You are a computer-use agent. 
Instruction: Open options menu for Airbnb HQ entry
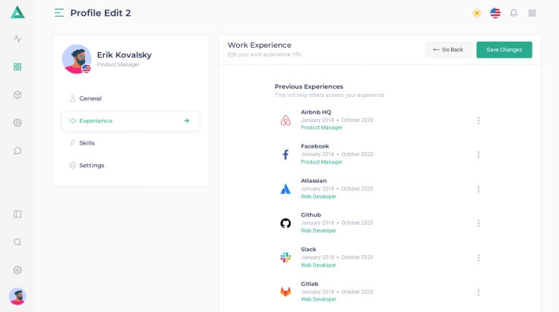478,120
